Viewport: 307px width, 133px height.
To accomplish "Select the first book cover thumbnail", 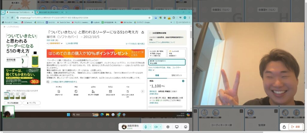I will [x=7, y=96].
